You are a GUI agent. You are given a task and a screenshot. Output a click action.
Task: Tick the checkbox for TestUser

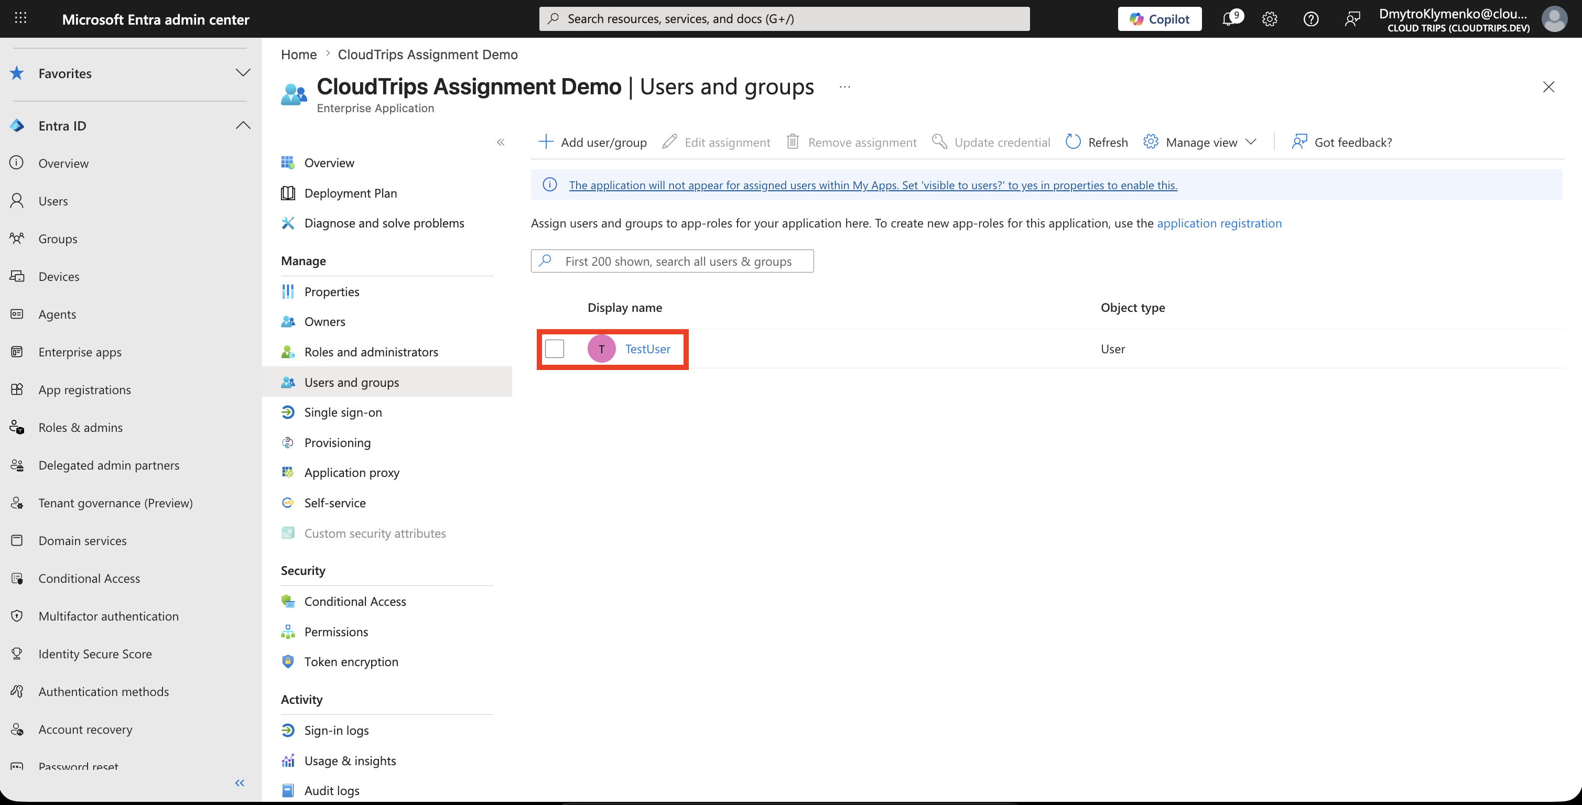[554, 349]
